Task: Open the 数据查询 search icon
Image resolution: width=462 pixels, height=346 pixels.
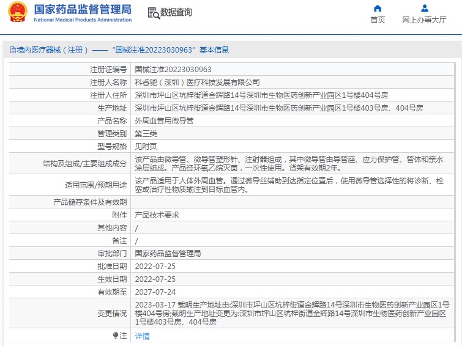Action: [x=154, y=13]
